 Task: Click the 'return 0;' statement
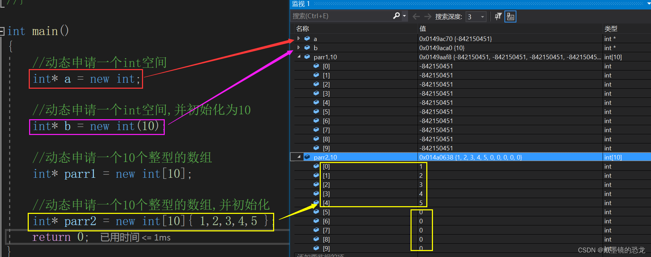(x=60, y=237)
